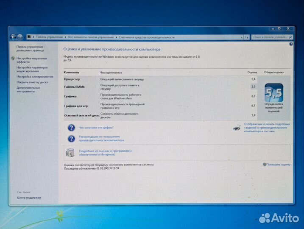This screenshot has height=229, width=304.
Task: Open Панель управления домашняя страница link
Action: (x=30, y=48)
